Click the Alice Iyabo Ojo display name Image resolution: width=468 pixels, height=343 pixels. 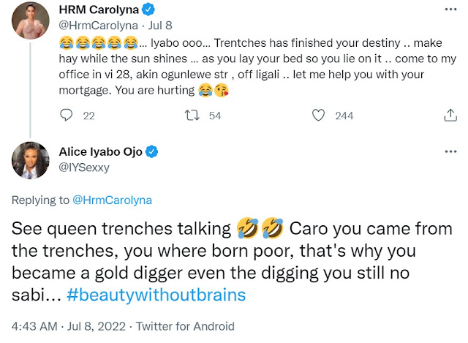click(102, 151)
